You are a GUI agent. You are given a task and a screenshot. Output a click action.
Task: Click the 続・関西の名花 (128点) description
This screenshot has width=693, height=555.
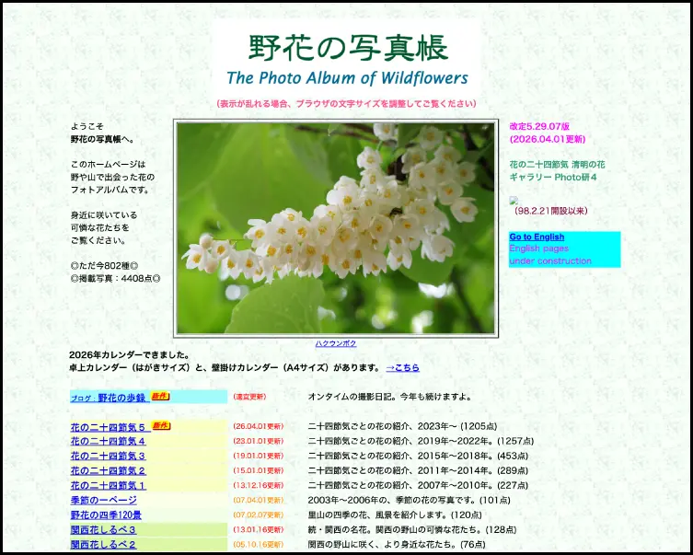click(x=412, y=529)
